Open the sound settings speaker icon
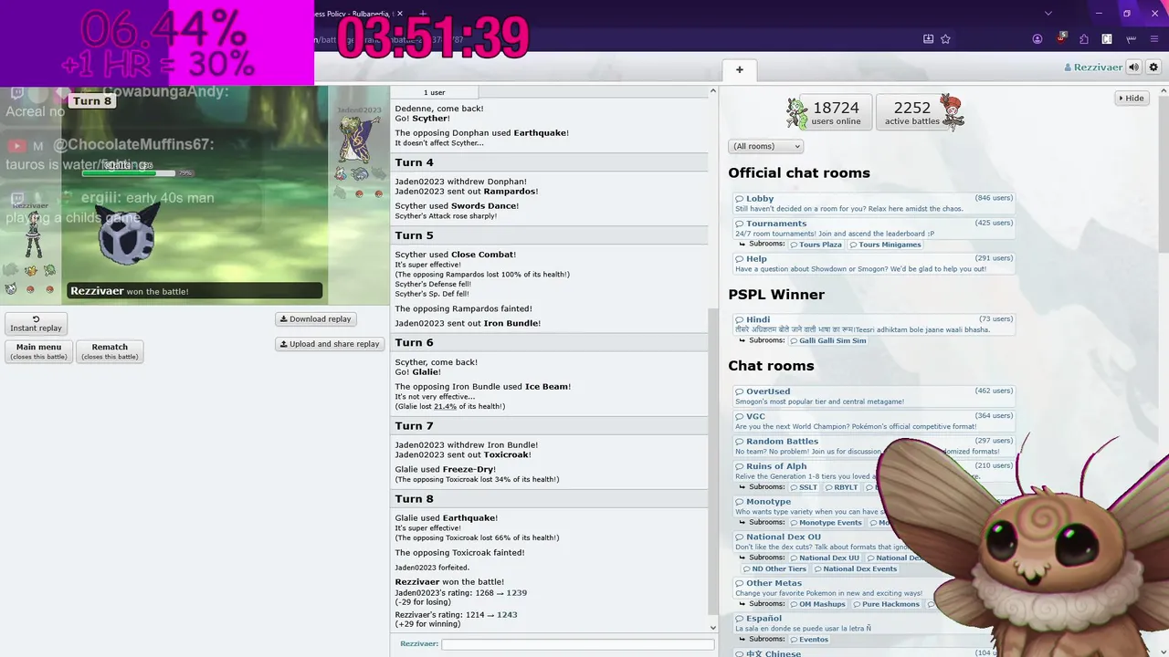The height and width of the screenshot is (657, 1169). [1133, 68]
